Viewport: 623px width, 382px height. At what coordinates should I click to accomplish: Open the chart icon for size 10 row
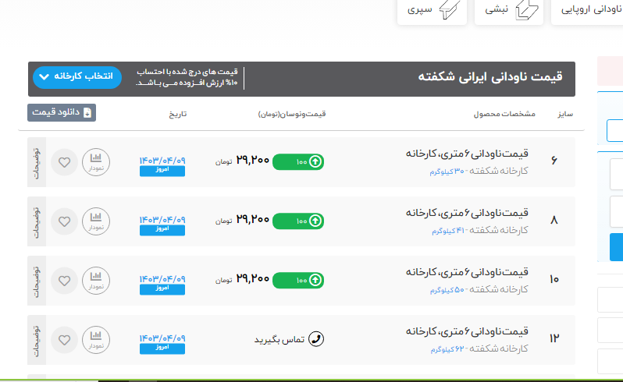pos(96,280)
